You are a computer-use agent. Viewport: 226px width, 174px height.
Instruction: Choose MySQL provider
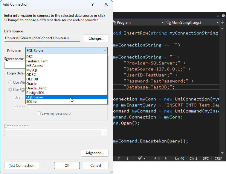(66, 70)
